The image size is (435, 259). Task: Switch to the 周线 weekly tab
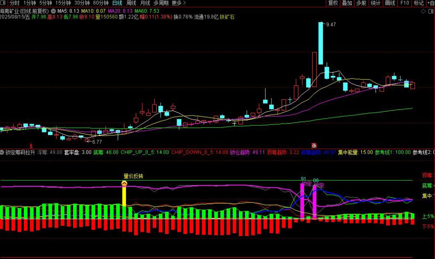131,3
